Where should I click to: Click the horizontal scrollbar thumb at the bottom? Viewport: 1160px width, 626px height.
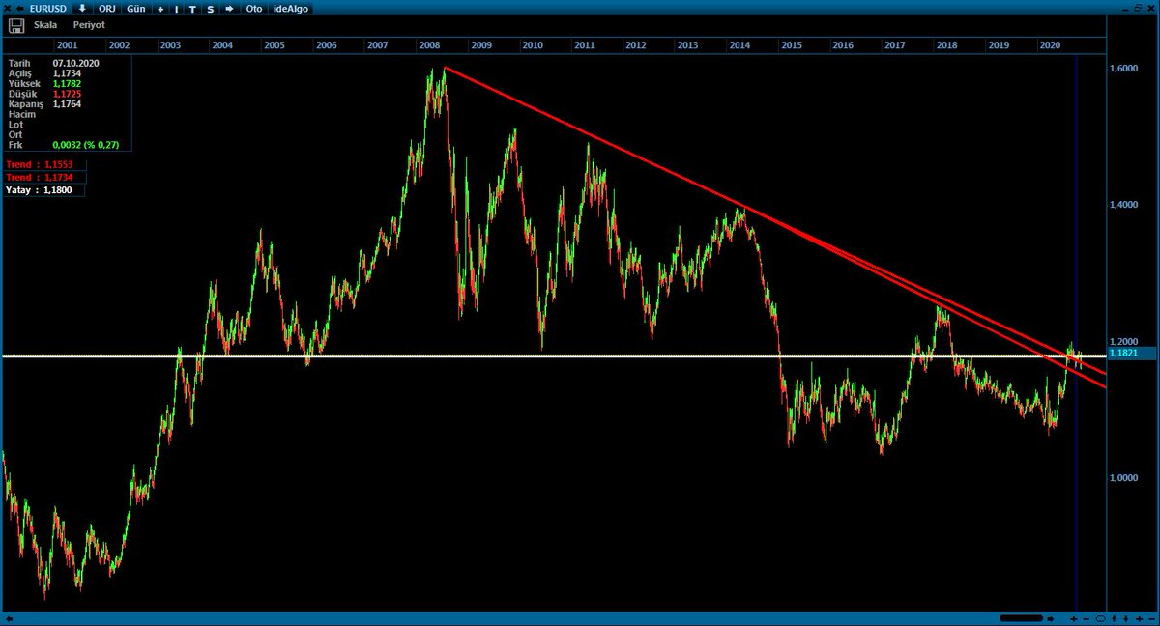1021,618
